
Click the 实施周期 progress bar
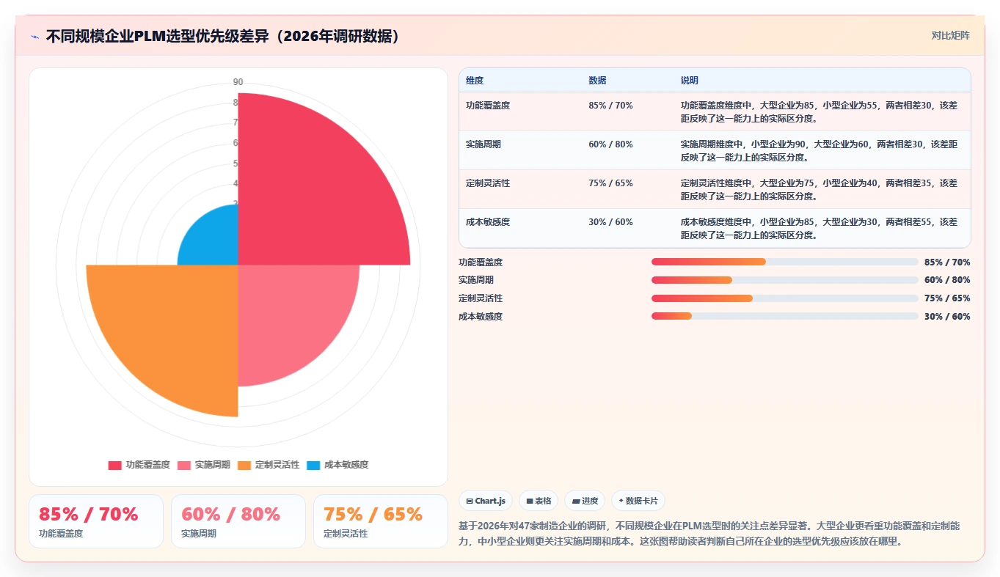point(785,280)
